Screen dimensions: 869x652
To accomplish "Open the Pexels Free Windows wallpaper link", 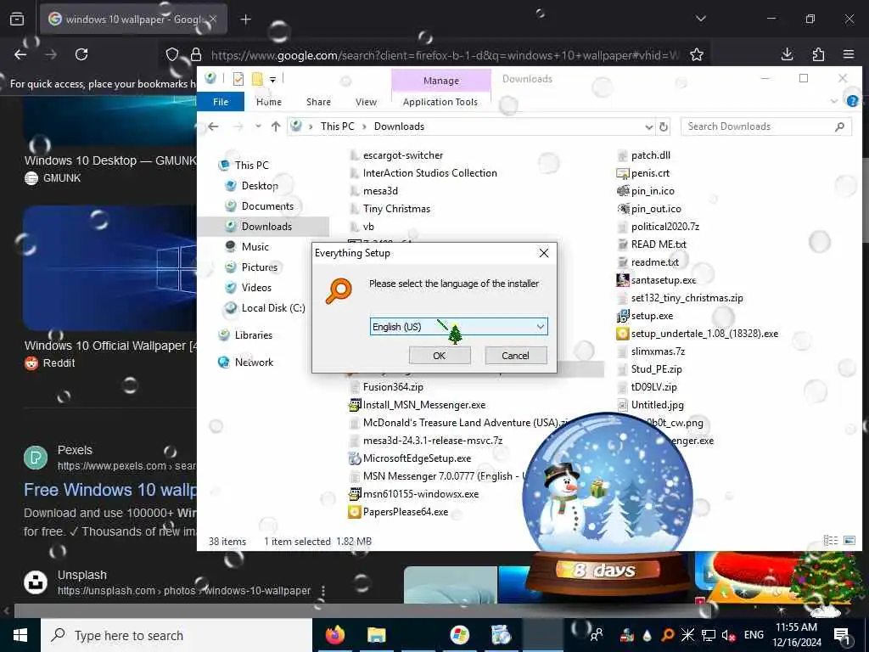I will [x=110, y=490].
